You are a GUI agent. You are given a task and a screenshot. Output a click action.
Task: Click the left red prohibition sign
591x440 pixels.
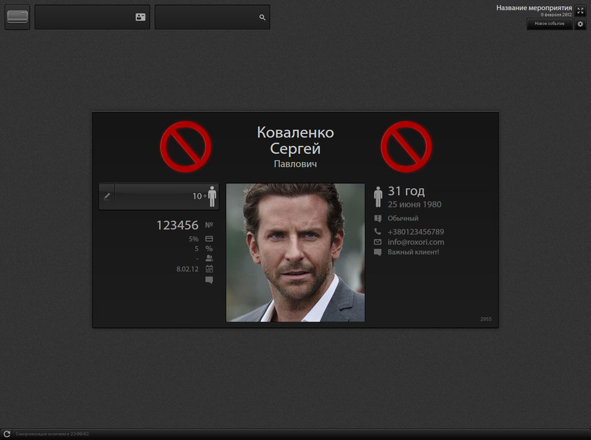[185, 147]
